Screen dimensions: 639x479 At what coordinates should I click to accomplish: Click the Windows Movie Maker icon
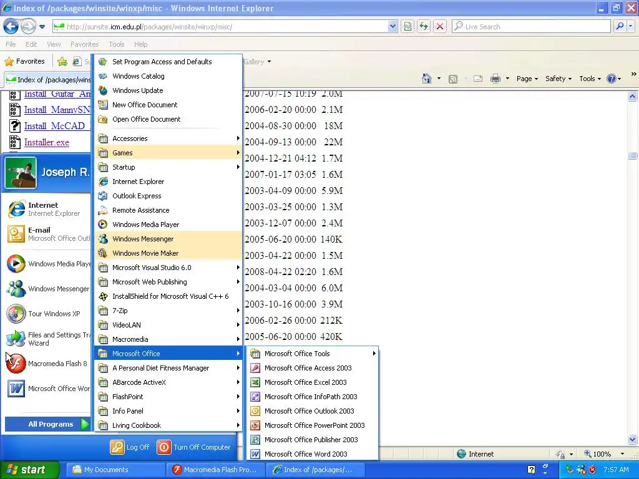click(x=103, y=253)
